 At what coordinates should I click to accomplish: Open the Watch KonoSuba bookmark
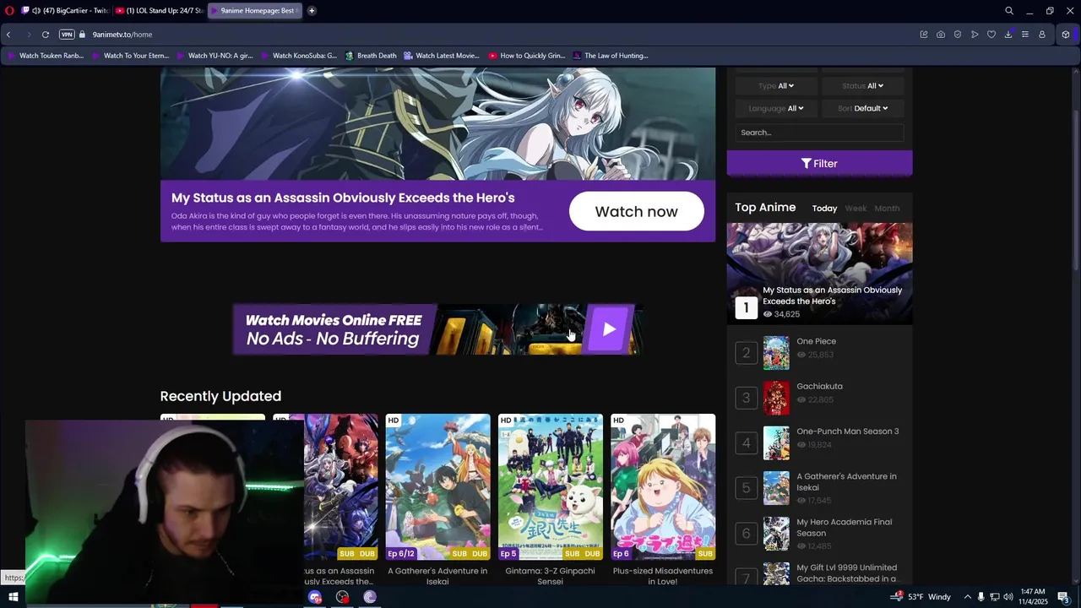[299, 56]
